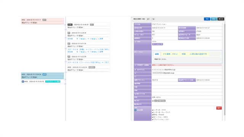The height and width of the screenshot is (137, 244).
Task: Click the ステータス change link at 14:52
Action: pyautogui.click(x=88, y=62)
